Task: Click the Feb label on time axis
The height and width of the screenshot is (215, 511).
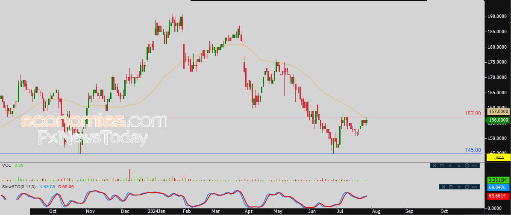Action: click(x=186, y=212)
